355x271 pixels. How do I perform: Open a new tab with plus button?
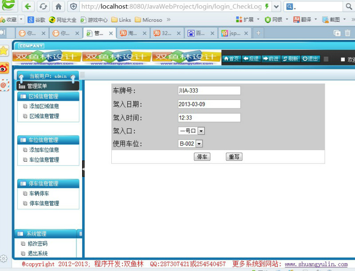[x=258, y=33]
